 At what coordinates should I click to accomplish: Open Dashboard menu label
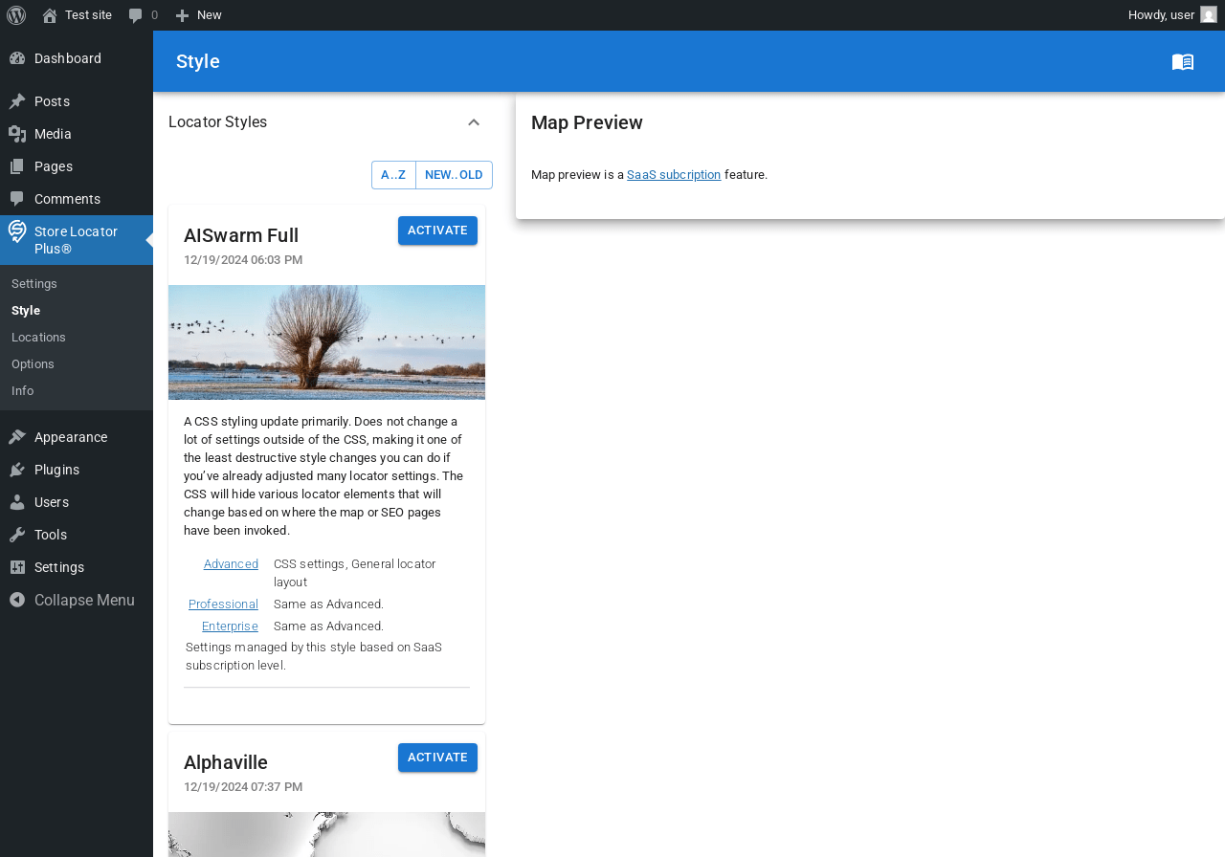click(68, 58)
